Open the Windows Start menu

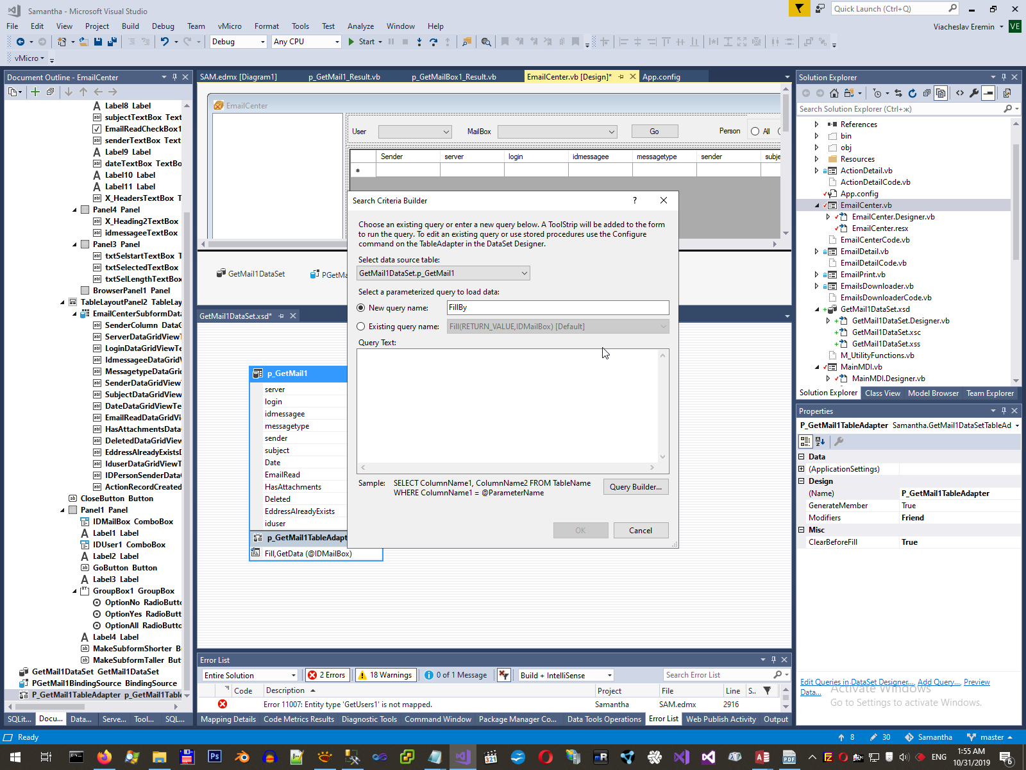pyautogui.click(x=15, y=757)
